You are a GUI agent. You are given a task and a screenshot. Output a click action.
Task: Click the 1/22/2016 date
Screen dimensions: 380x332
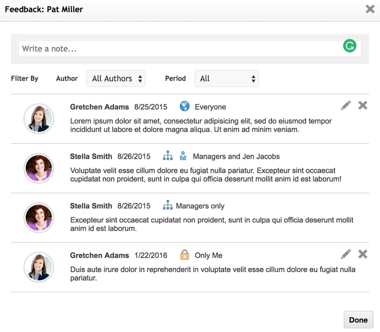click(151, 255)
